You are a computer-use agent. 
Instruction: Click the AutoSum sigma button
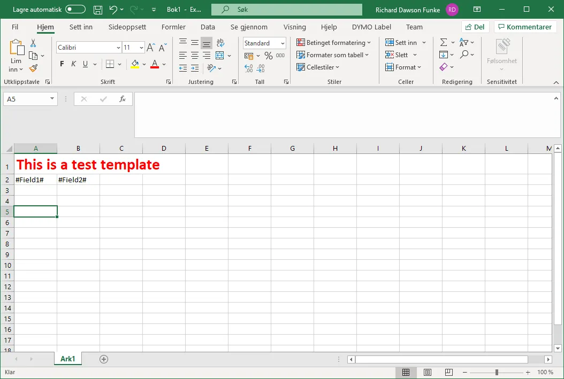[444, 43]
